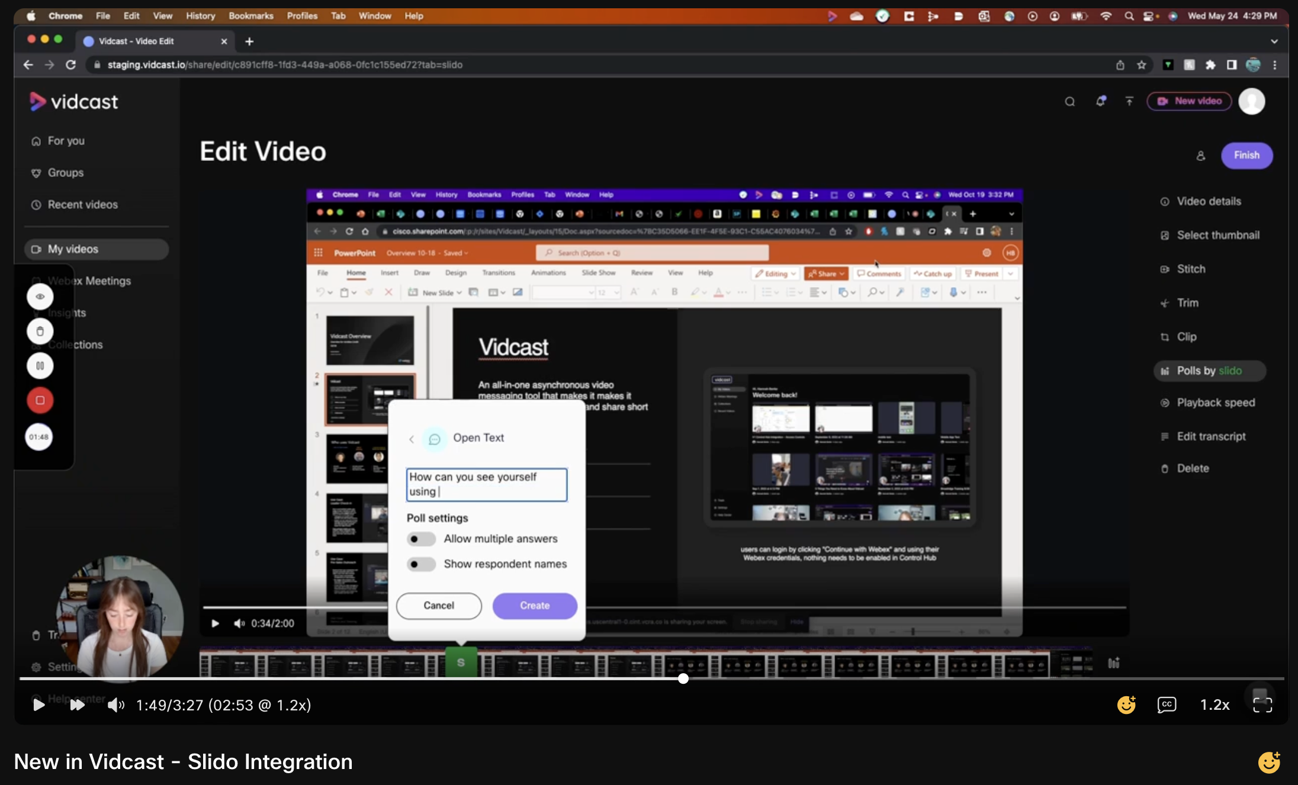Mute the edit preview volume
This screenshot has width=1298, height=785.
click(239, 623)
